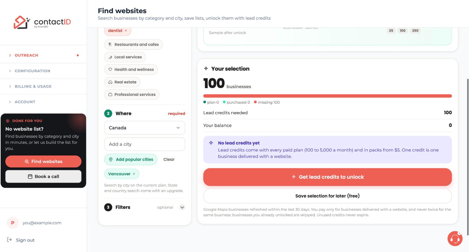The width and height of the screenshot is (469, 252).
Task: Remove the dentist tag with its x
Action: 126,31
